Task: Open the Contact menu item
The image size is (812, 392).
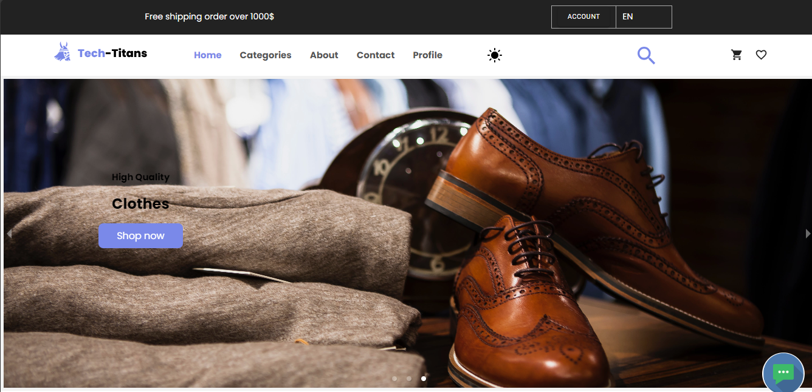Action: 376,55
